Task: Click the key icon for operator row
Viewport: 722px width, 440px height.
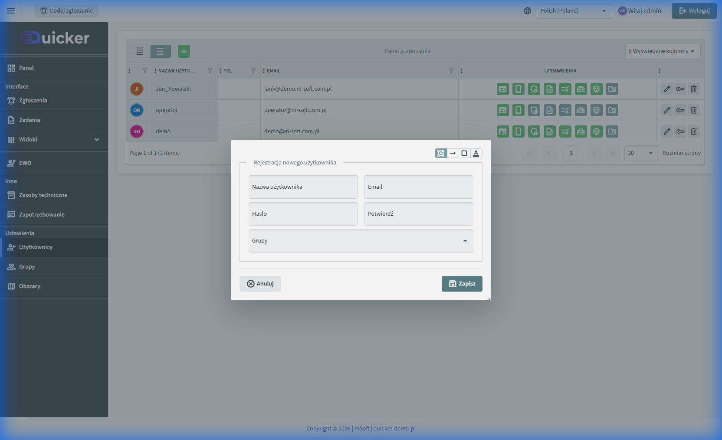Action: click(680, 110)
